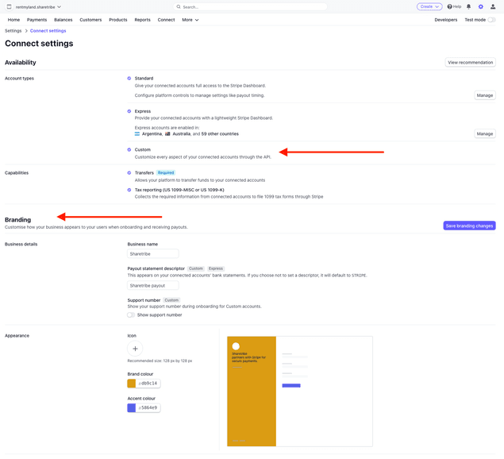Open the More menu dropdown
504x459 pixels.
point(190,20)
